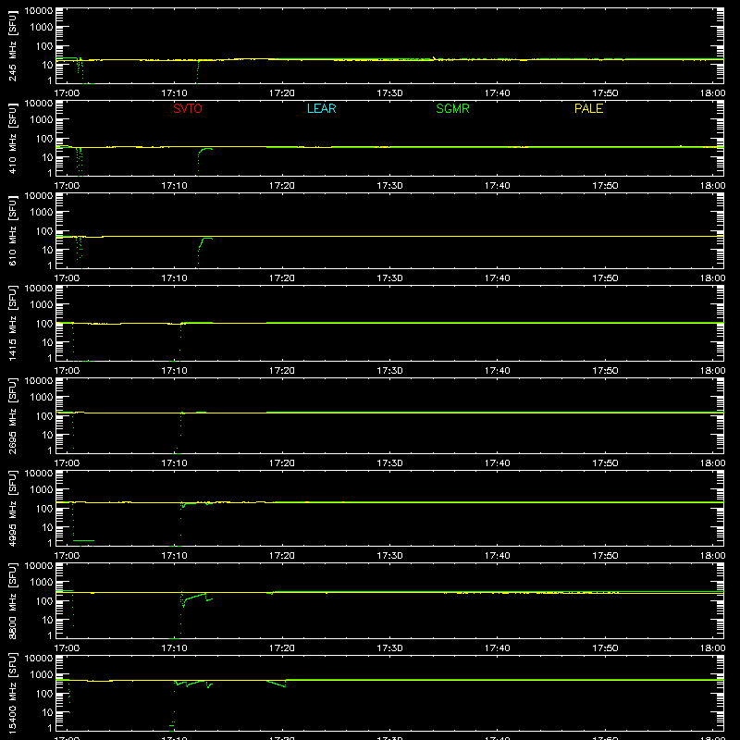Image resolution: width=740 pixels, height=740 pixels.
Task: Click the 10000 tick on the 245 MHz axis
Action: click(x=39, y=11)
